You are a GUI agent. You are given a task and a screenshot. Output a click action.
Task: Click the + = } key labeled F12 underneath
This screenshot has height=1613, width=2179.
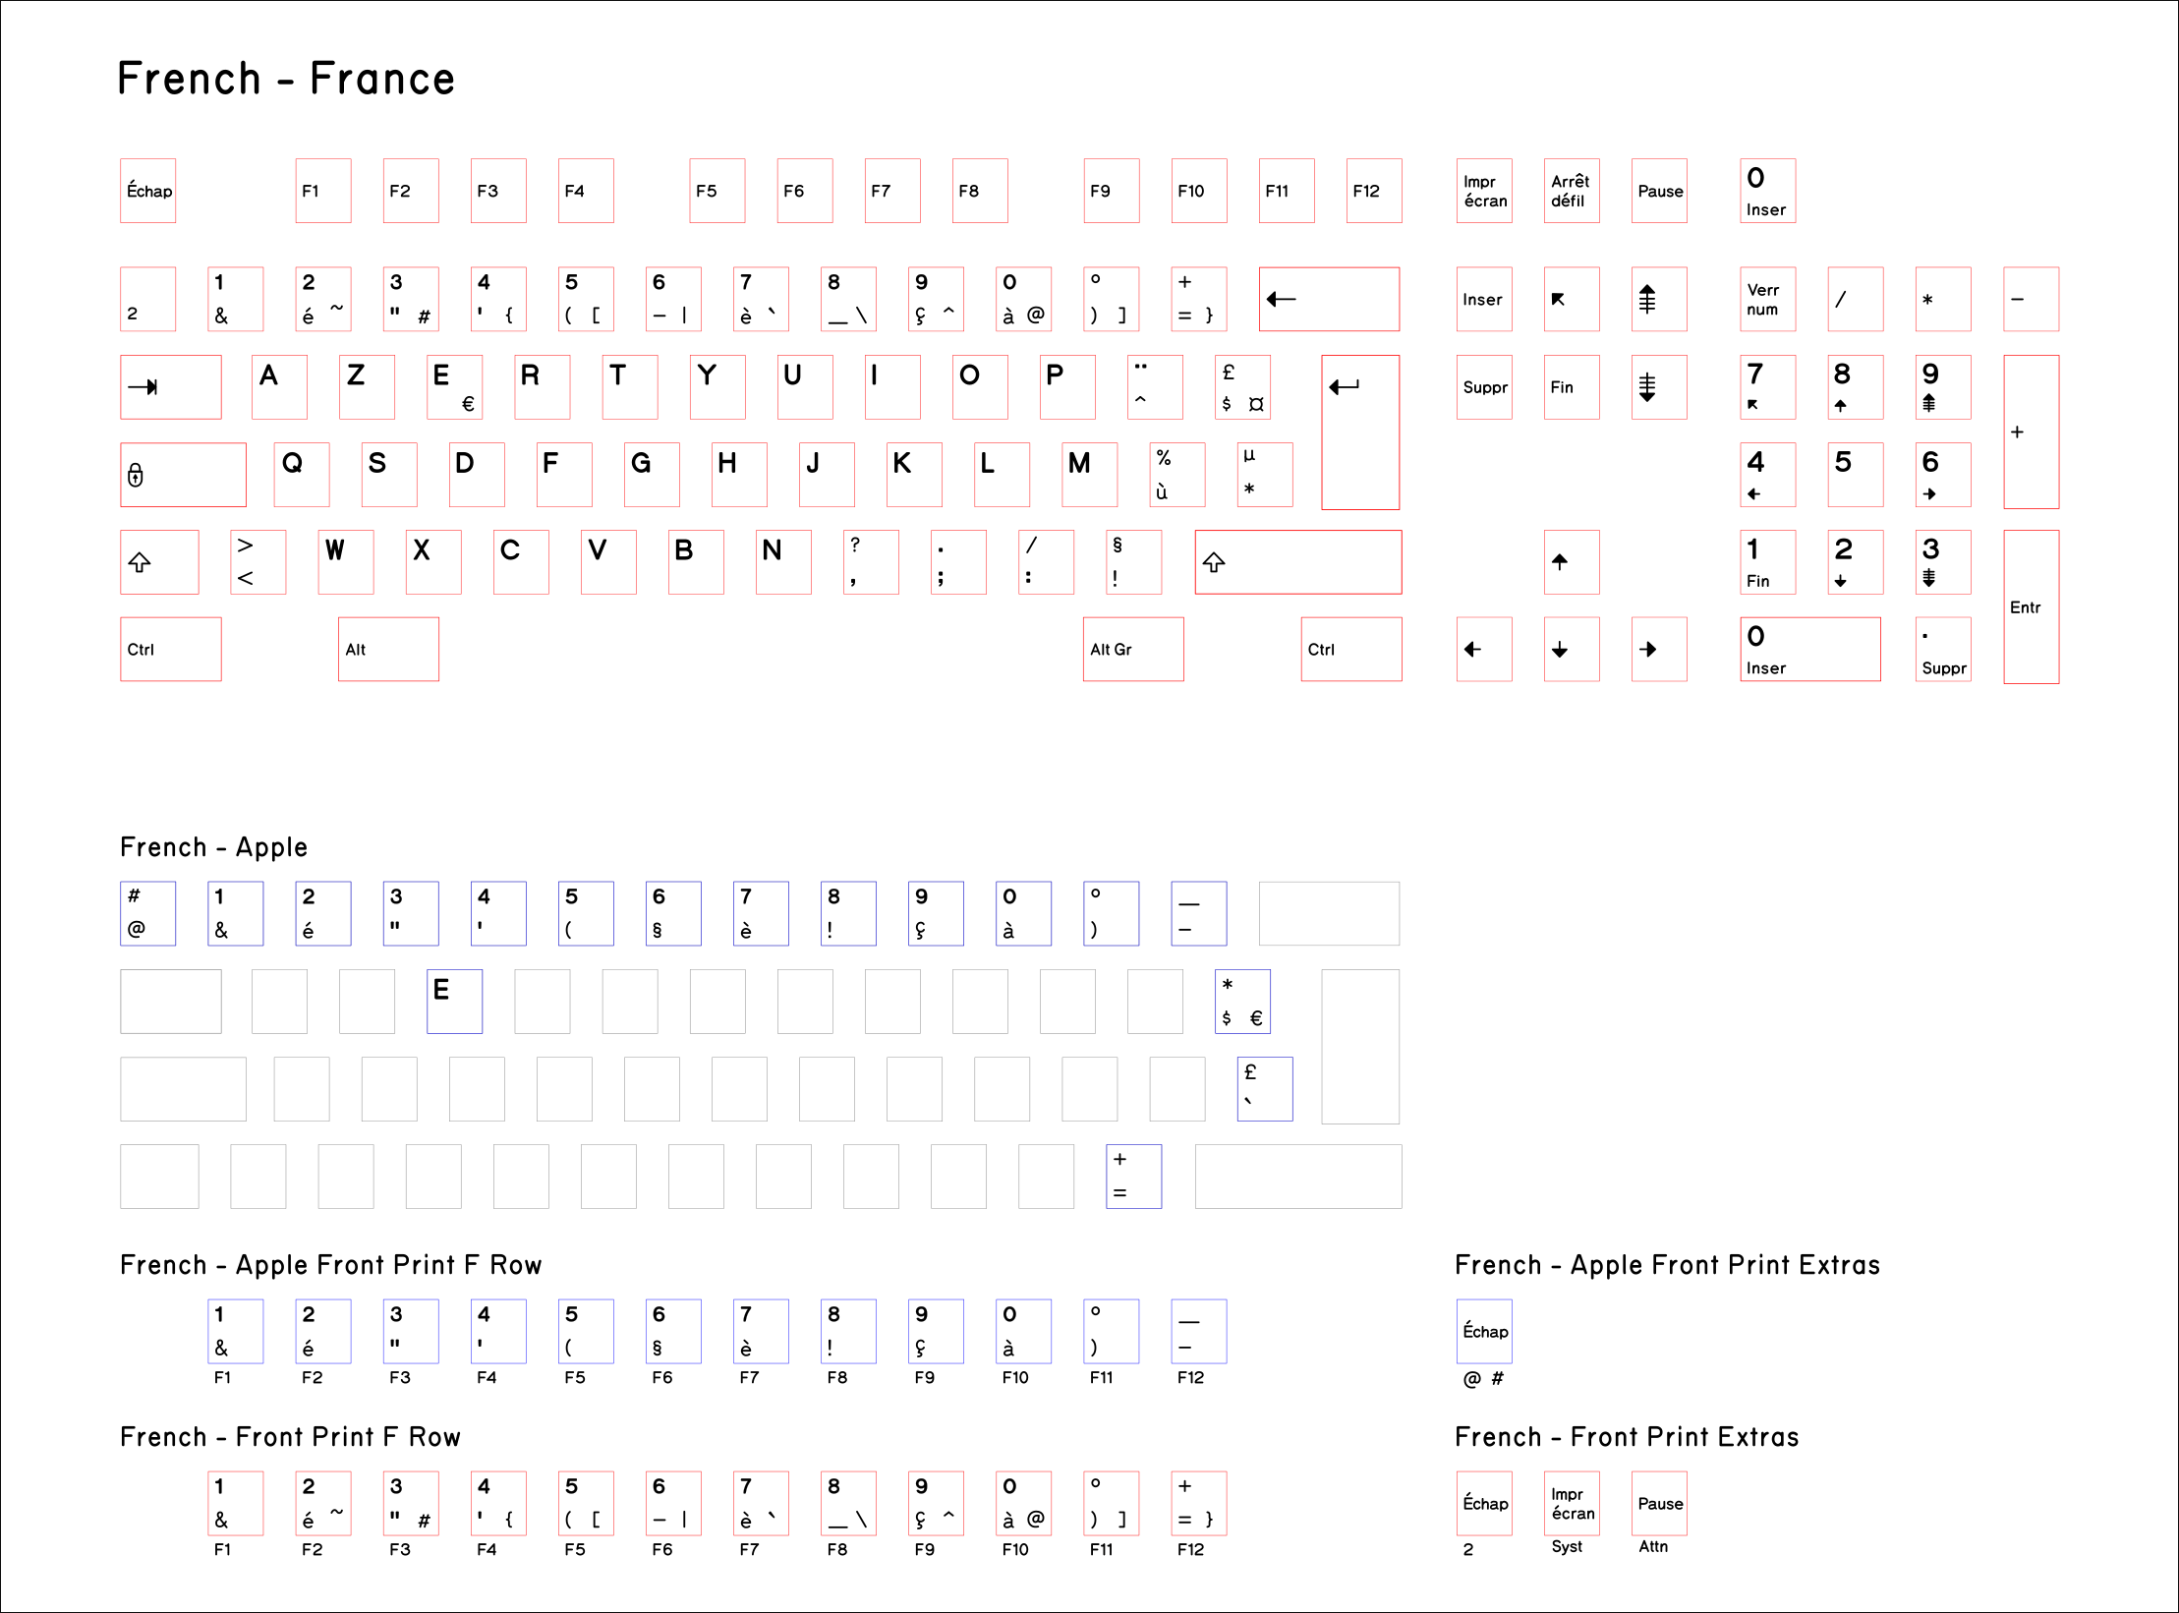tap(1199, 1503)
